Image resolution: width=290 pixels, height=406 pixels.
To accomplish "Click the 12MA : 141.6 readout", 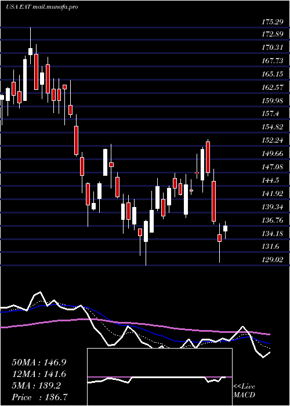I will point(39,374).
